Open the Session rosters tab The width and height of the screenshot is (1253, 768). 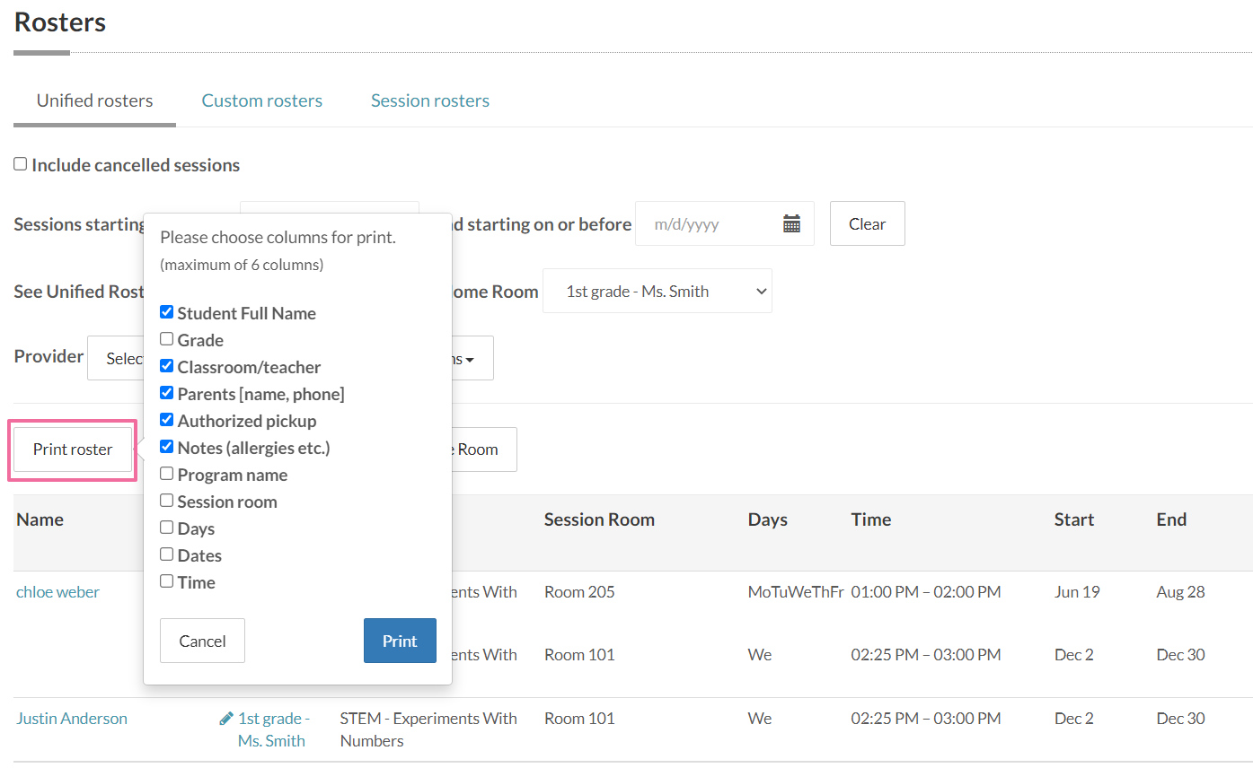pyautogui.click(x=429, y=100)
